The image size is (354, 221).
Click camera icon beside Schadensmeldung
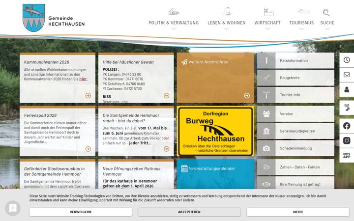tap(266, 148)
